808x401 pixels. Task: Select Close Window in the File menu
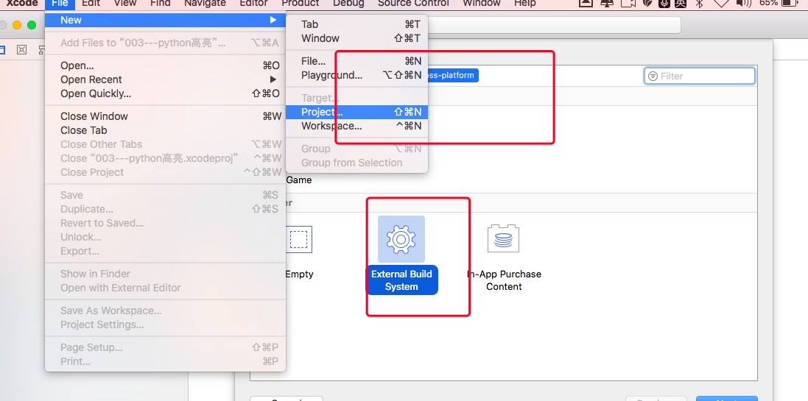[x=165, y=116]
